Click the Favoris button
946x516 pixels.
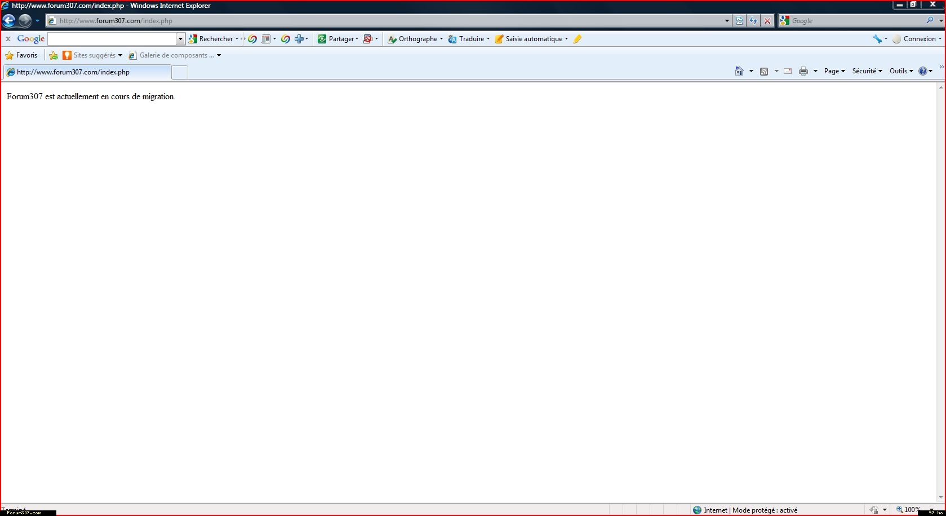tap(21, 55)
